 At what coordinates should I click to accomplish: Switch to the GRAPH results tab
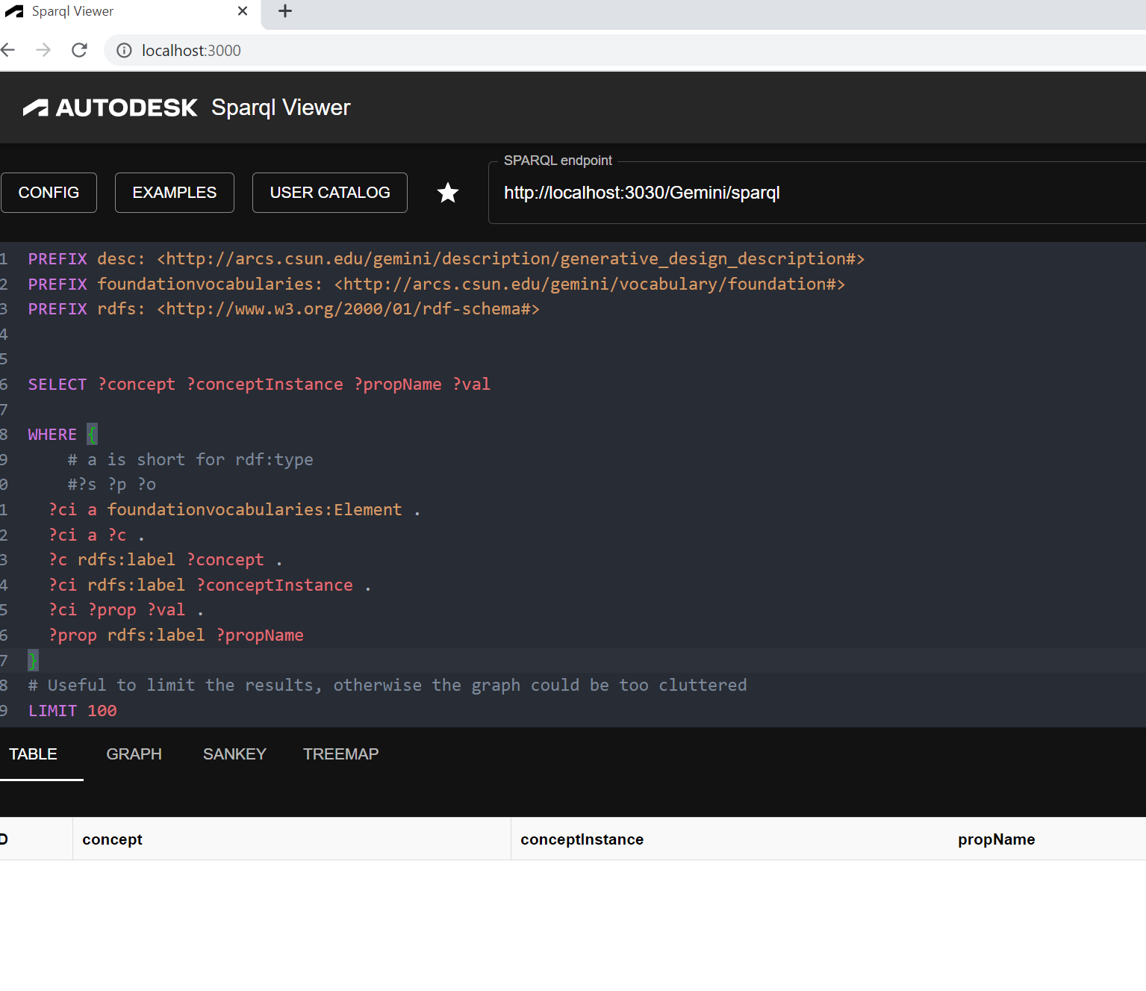[134, 754]
